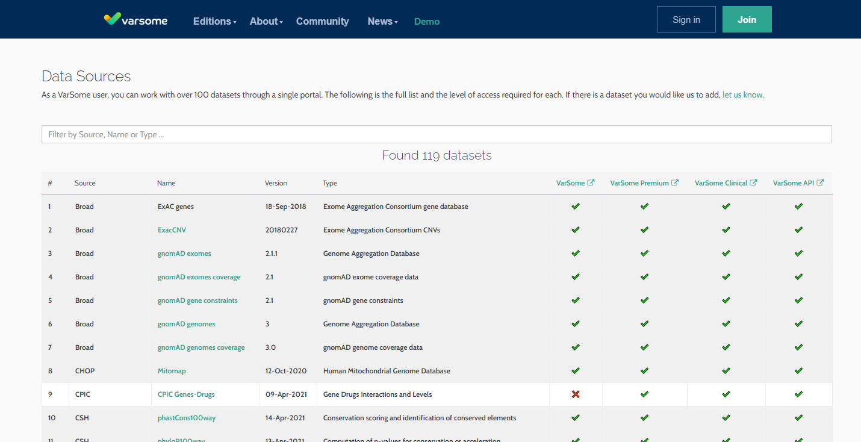
Task: Open the CPIC Genes-Drugs dataset link
Action: [186, 394]
